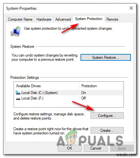Confirm with the OK button
The width and height of the screenshot is (140, 158).
click(x=70, y=148)
